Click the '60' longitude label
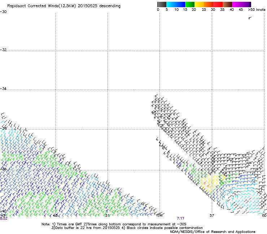This screenshot has width=267, height=234. [x=264, y=216]
